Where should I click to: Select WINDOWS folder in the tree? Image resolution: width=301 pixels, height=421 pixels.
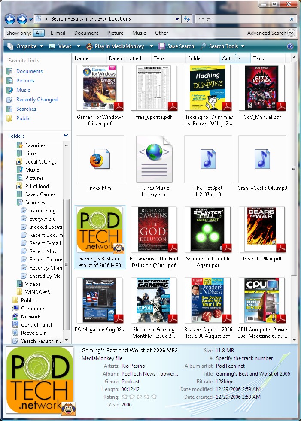click(x=38, y=292)
